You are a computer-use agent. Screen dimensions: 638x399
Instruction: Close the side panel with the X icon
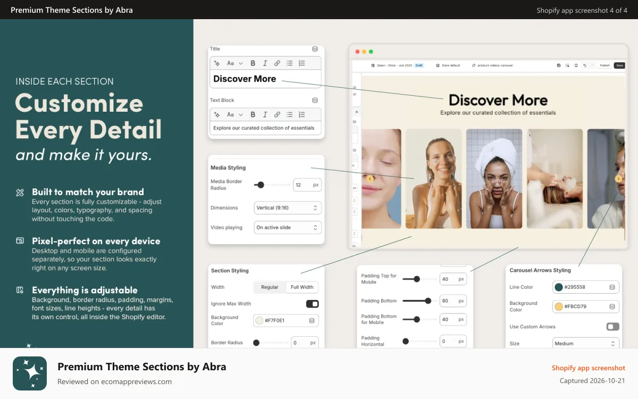pyautogui.click(x=357, y=112)
